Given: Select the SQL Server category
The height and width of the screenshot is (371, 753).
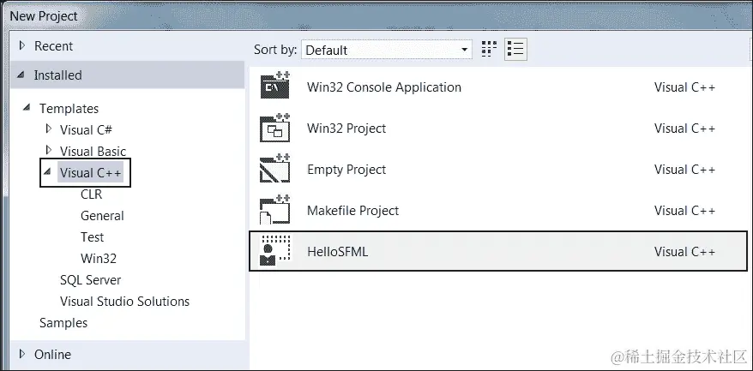Looking at the screenshot, I should (x=90, y=280).
